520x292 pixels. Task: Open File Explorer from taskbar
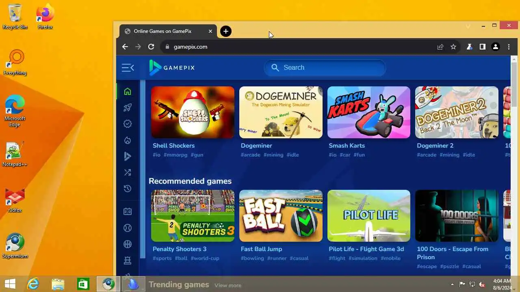point(58,284)
